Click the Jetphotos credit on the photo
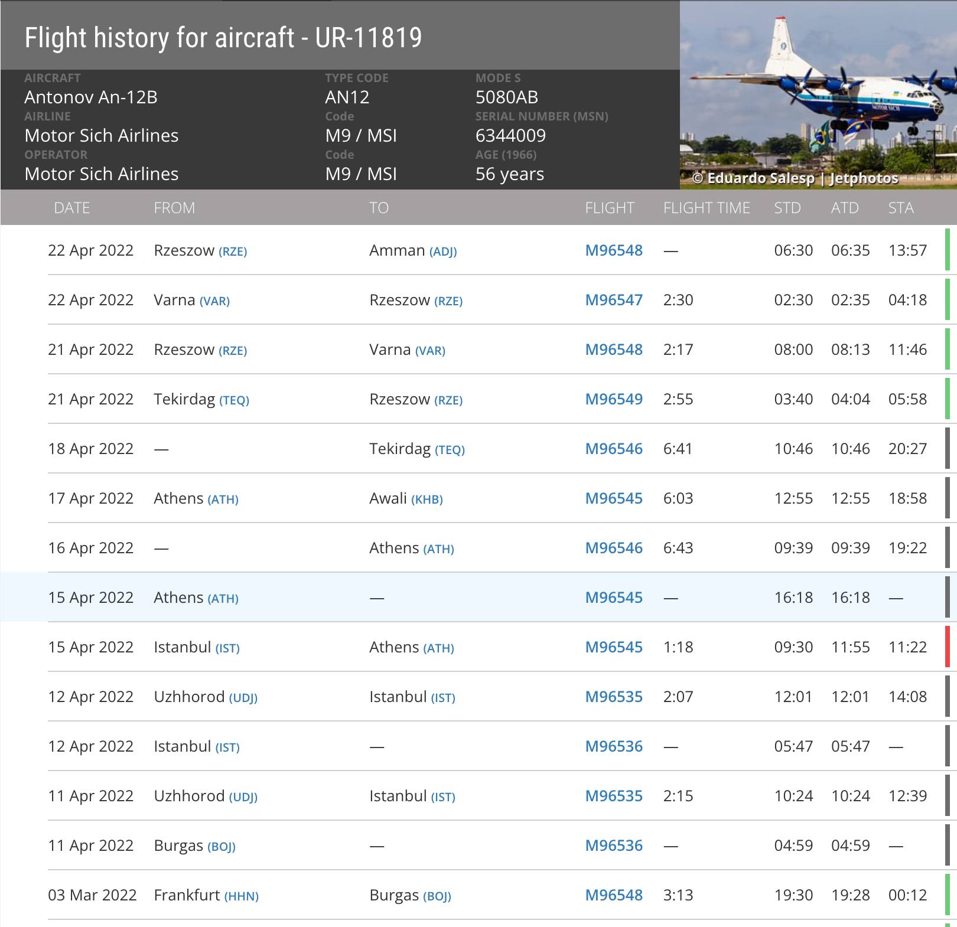Screen dimensions: 957x927 click(863, 178)
